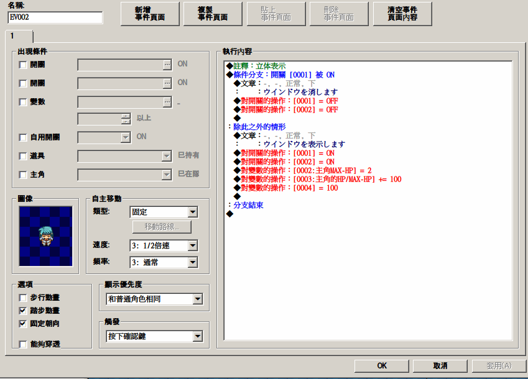This screenshot has width=528, height=379.
Task: Click the 複製事件頁面 button
Action: click(x=213, y=14)
